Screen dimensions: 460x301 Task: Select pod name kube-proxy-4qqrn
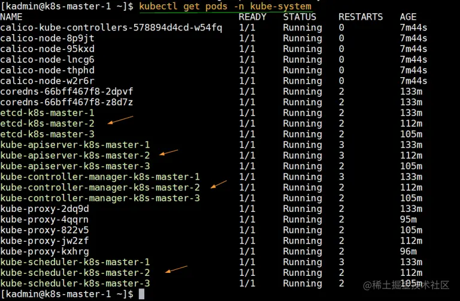(x=44, y=220)
